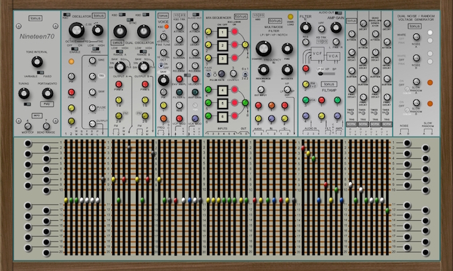
Task: Toggle the Variable/Fixed tone interval switch
Action: pos(40,72)
